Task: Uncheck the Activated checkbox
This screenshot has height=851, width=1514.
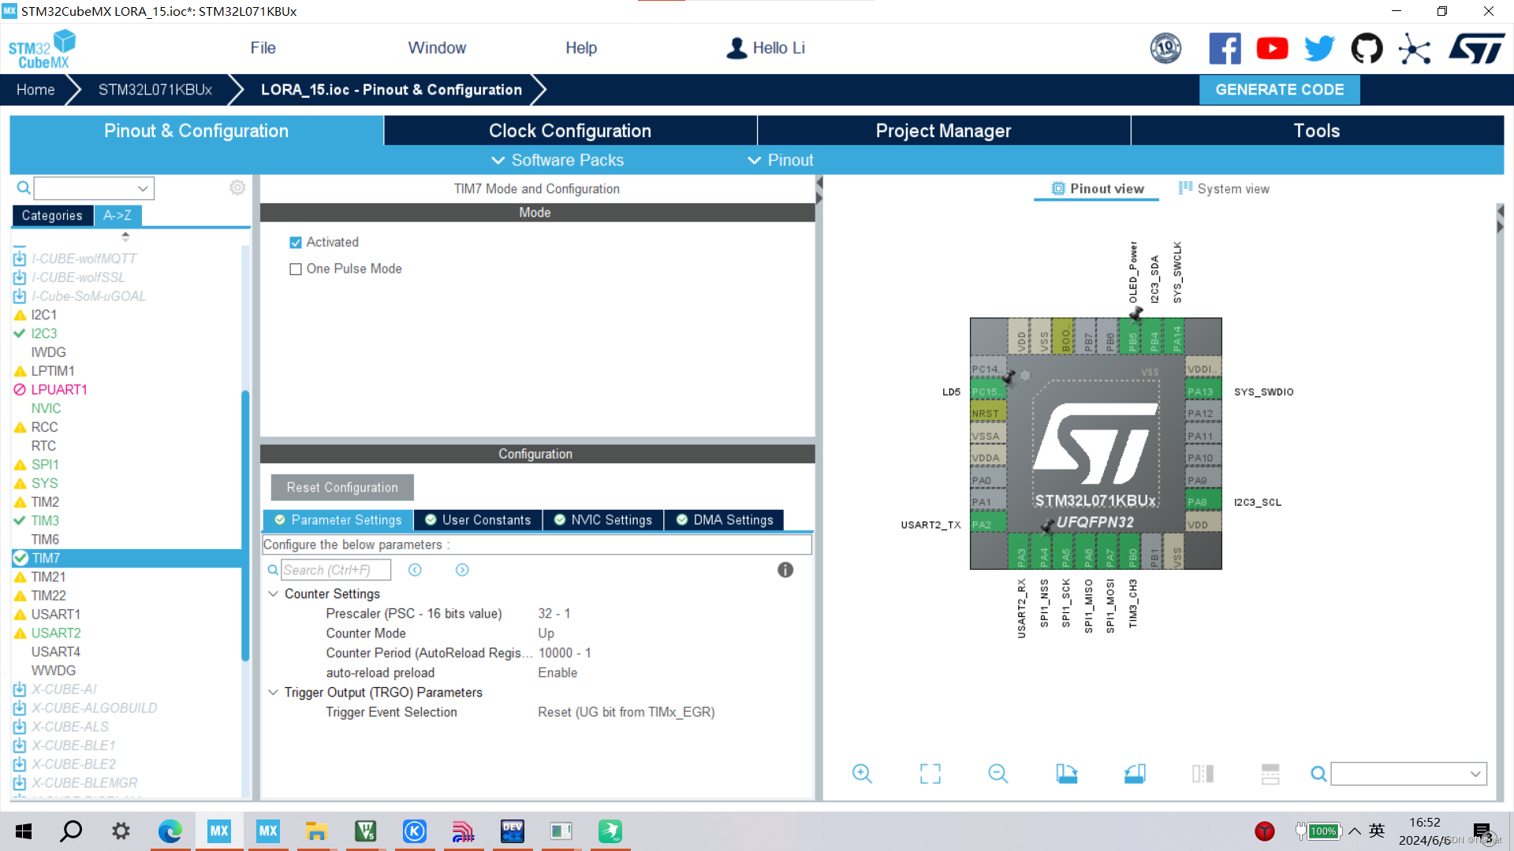Action: [296, 243]
